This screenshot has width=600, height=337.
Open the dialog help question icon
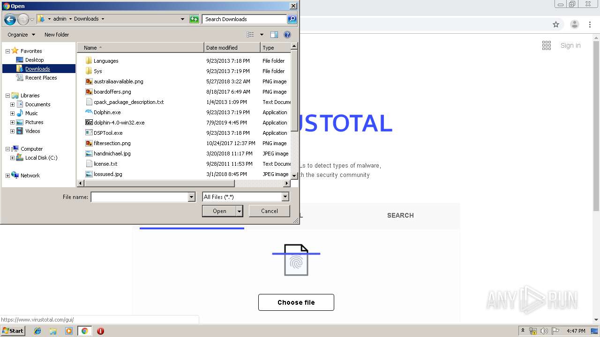(x=287, y=35)
